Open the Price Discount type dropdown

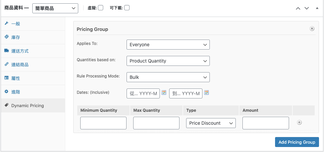pos(211,123)
